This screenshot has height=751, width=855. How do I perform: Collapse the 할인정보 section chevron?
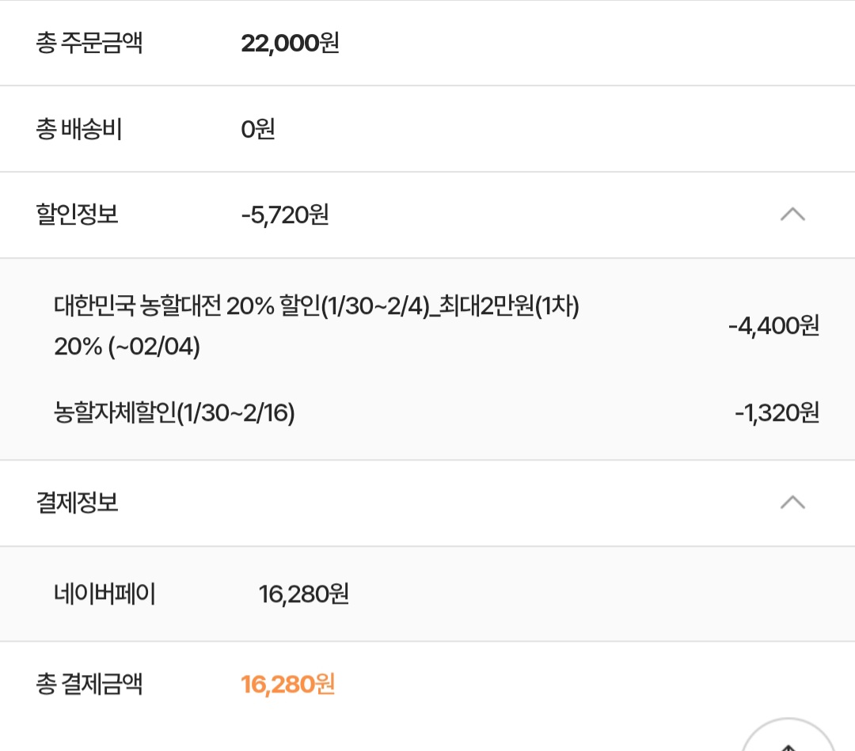click(792, 214)
